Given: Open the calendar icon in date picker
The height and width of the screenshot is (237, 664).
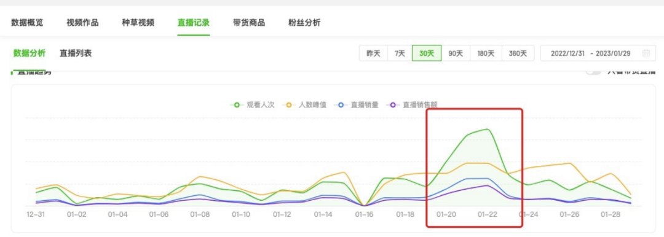Looking at the screenshot, I should click(x=646, y=53).
